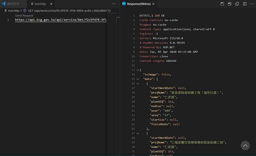Click the Split Editor icon
Viewport: 256px width, 156px height.
pyautogui.click(x=244, y=4)
